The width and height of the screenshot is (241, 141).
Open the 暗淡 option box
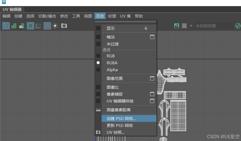152,37
